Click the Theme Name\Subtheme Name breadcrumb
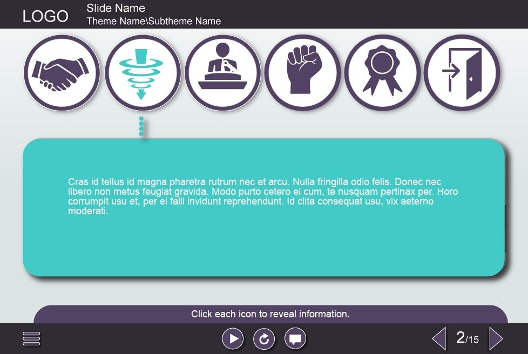This screenshot has width=528, height=354. tap(153, 22)
